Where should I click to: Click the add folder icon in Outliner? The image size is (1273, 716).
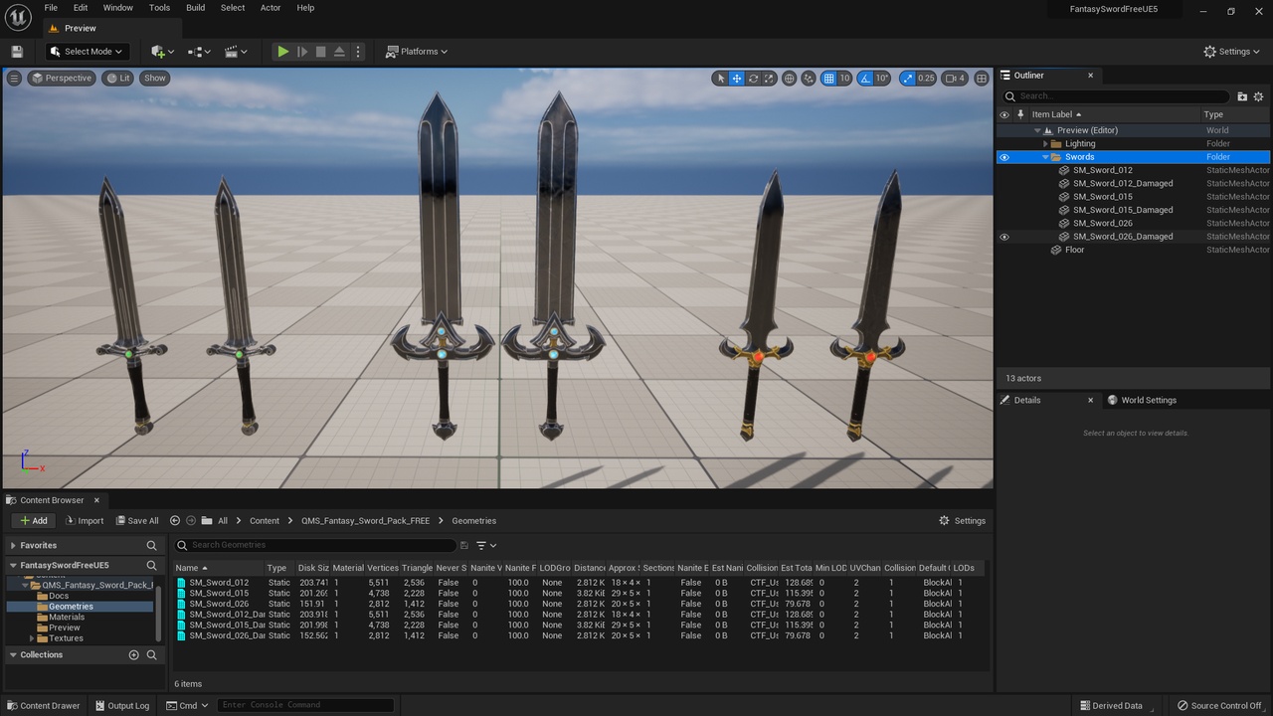click(1242, 96)
